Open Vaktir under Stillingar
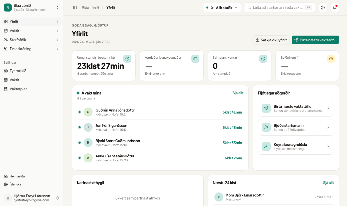This screenshot has height=206, width=347. pos(32,80)
